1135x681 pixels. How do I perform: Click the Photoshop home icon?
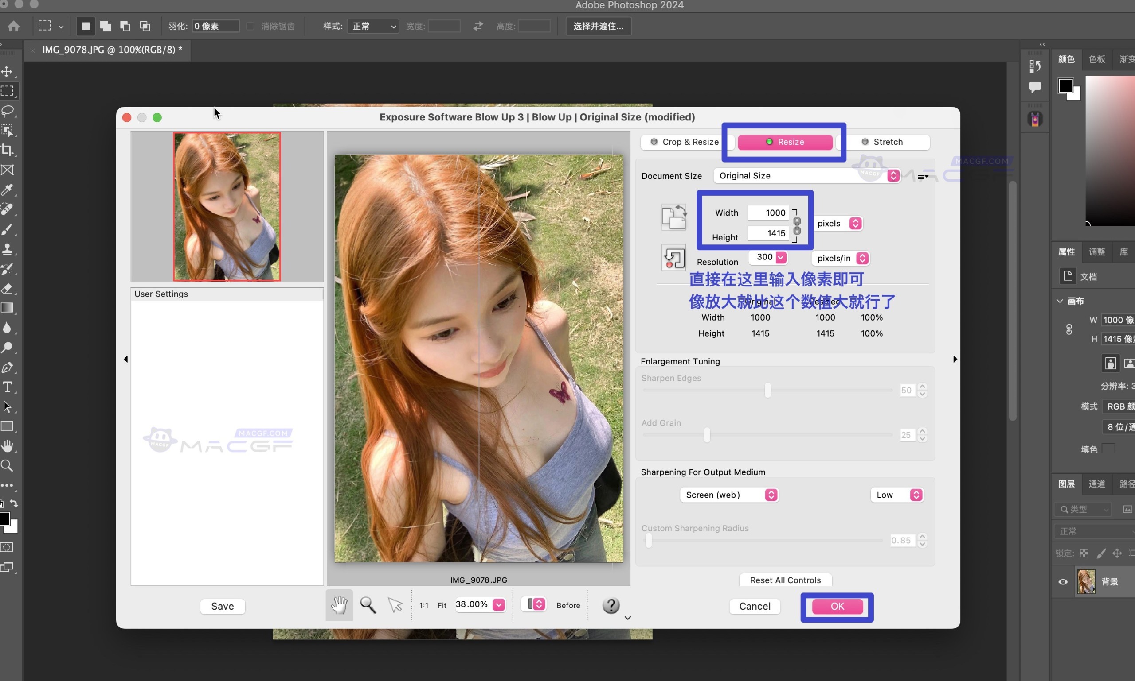click(14, 26)
